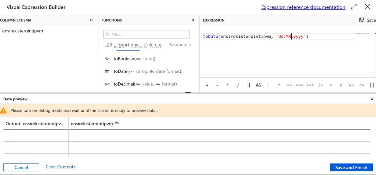Insert the double equals operator
Screen dimensions: 376x175
[x=289, y=85]
